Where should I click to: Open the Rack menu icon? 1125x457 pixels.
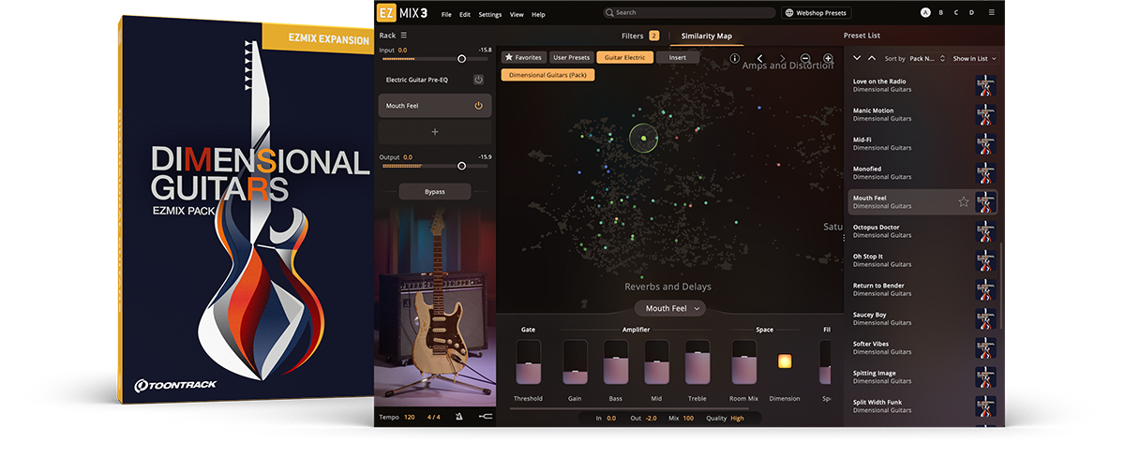pos(404,36)
